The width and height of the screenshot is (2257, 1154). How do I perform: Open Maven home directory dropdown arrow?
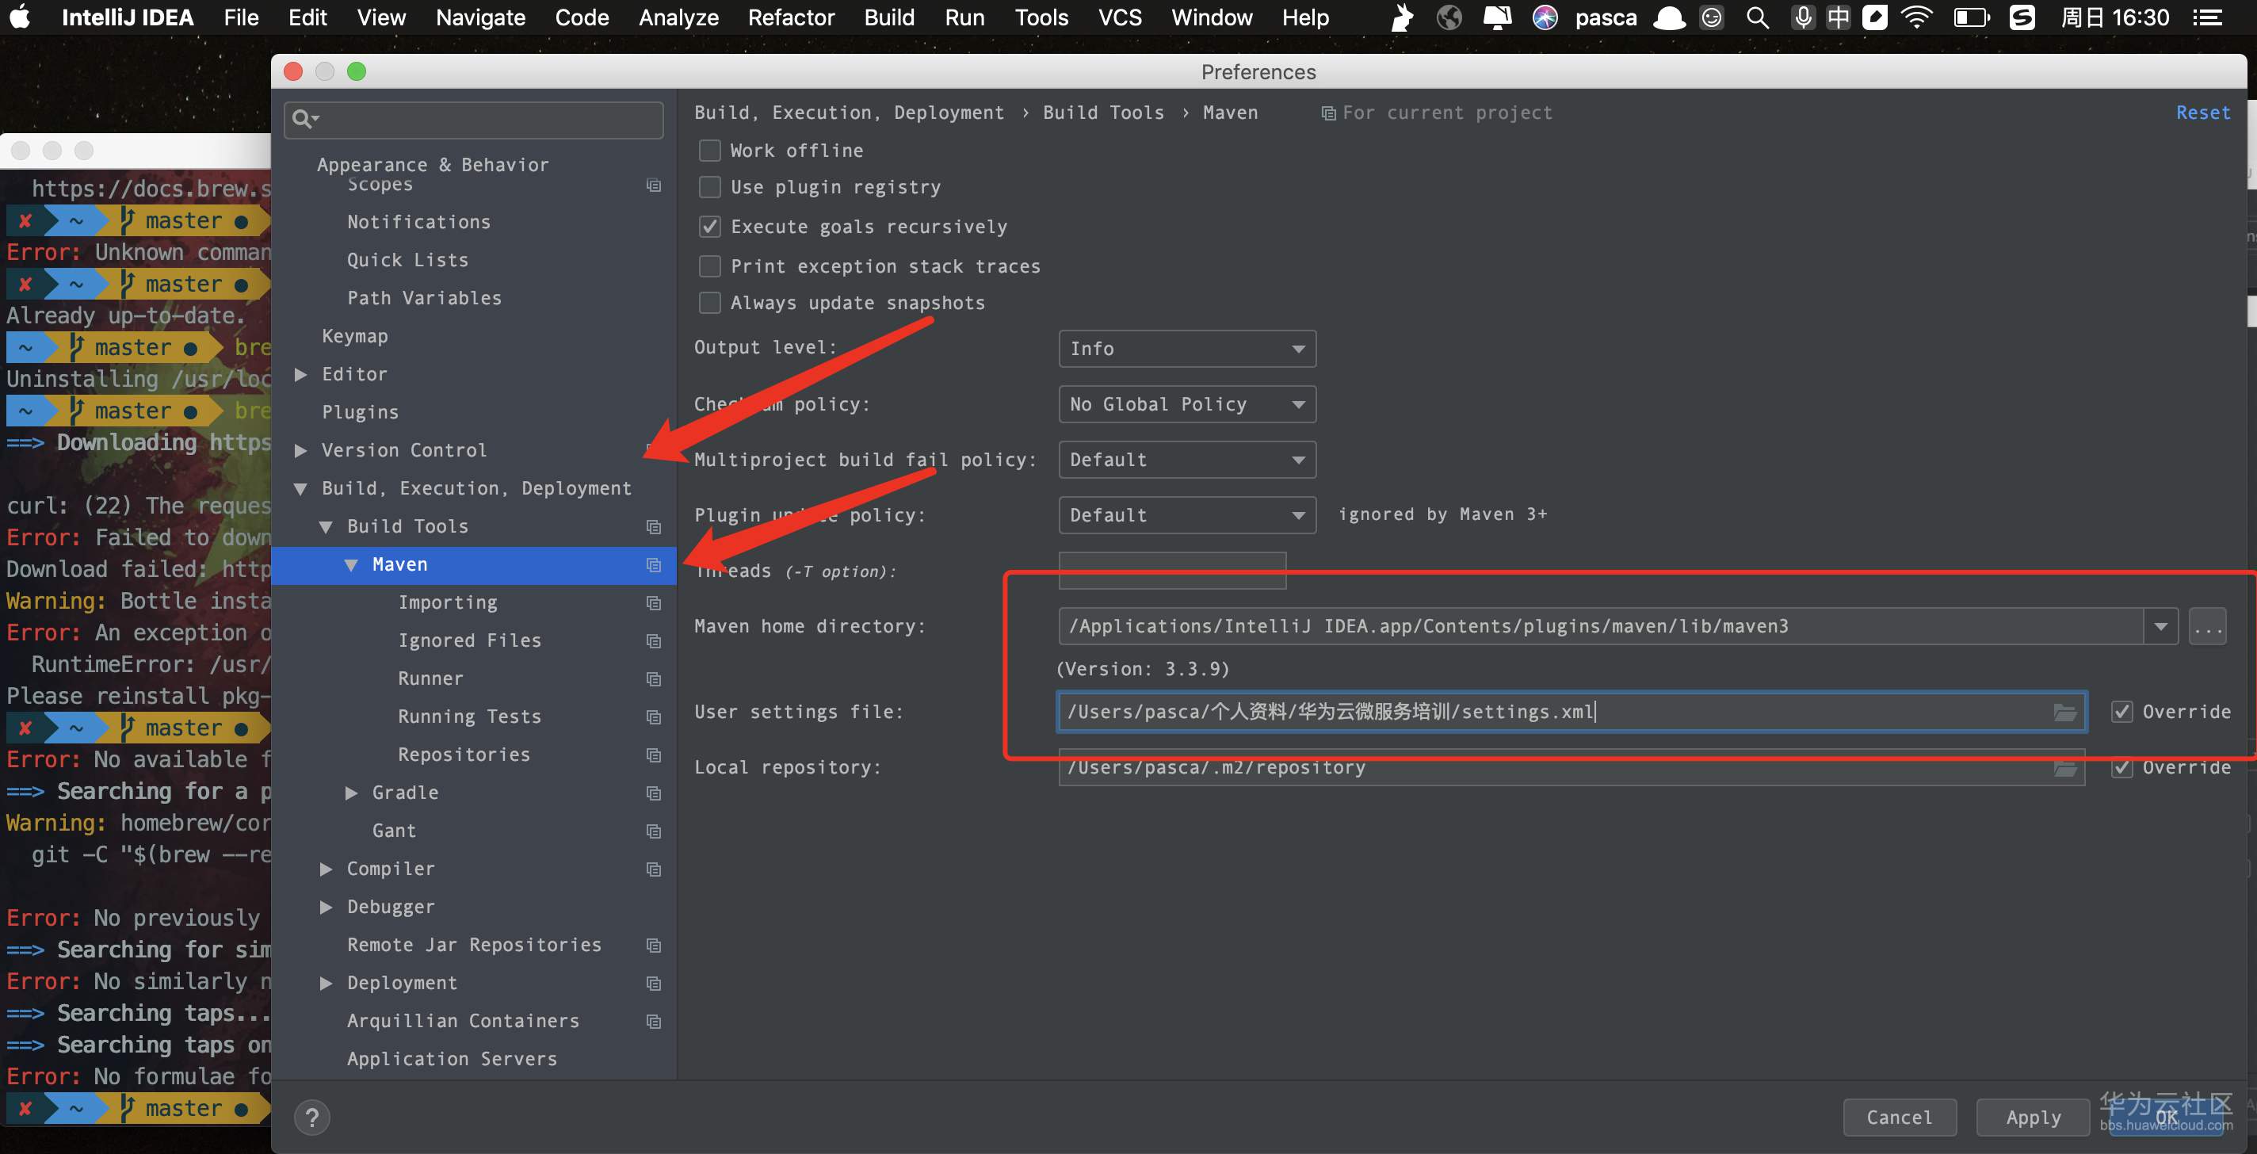tap(2160, 626)
